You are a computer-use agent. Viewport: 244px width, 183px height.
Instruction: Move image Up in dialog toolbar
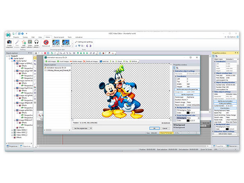(112, 61)
